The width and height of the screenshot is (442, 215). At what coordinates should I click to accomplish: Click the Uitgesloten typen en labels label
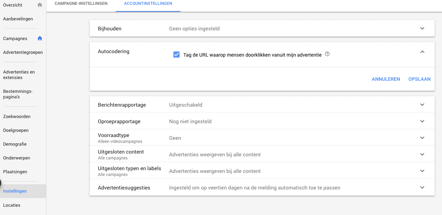(x=130, y=168)
